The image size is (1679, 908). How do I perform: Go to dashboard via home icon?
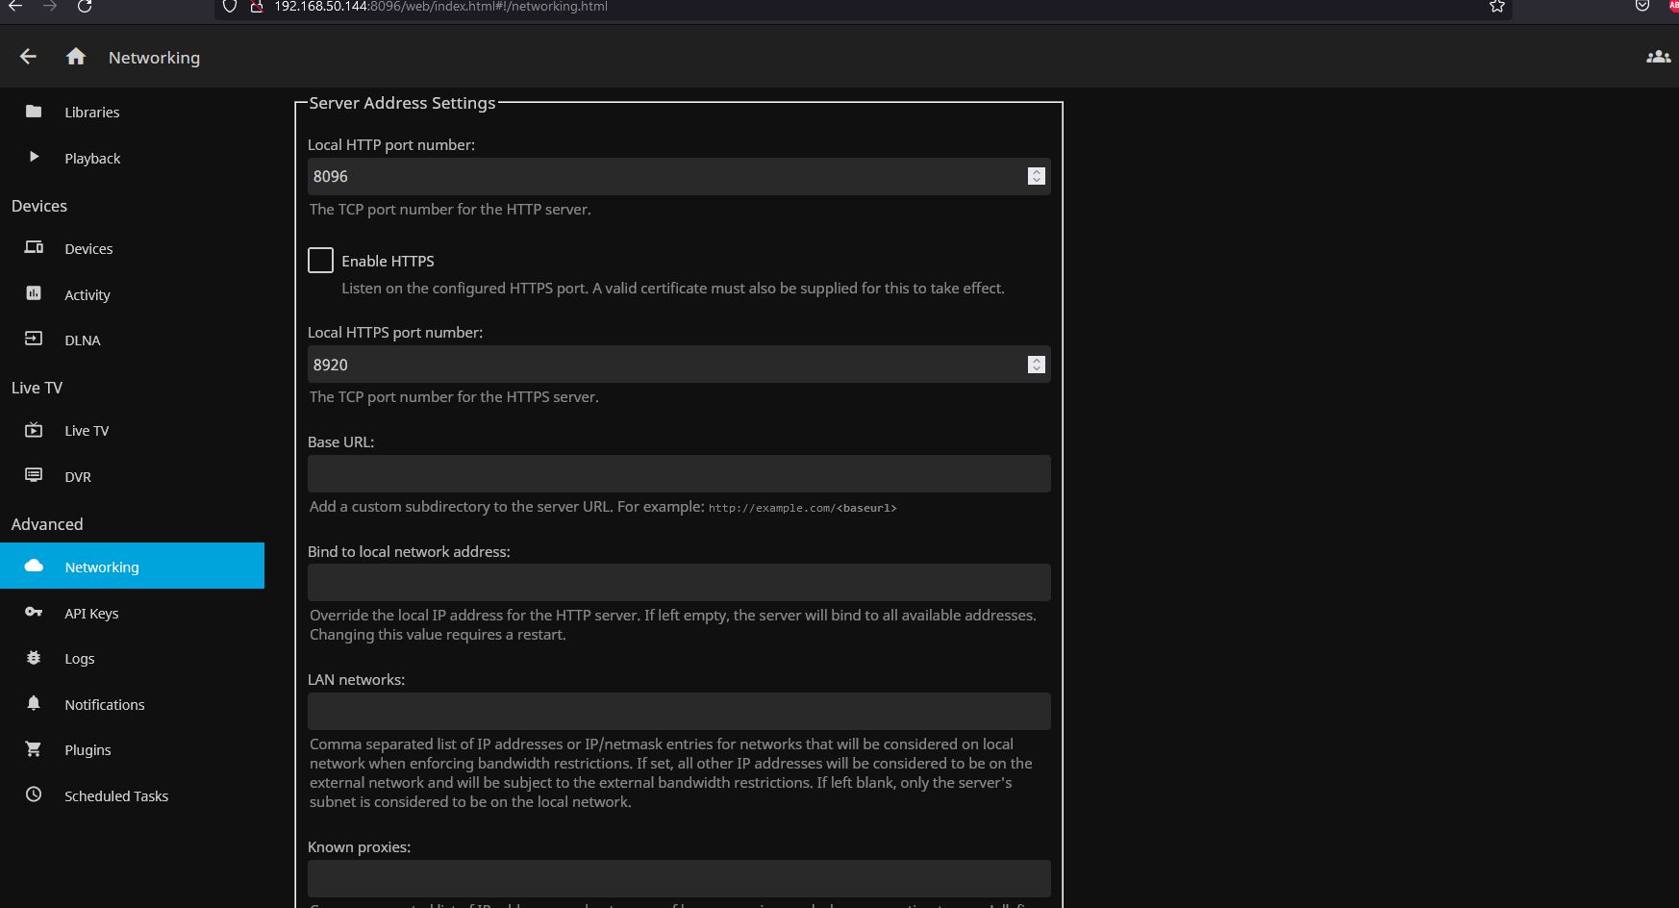click(x=76, y=57)
